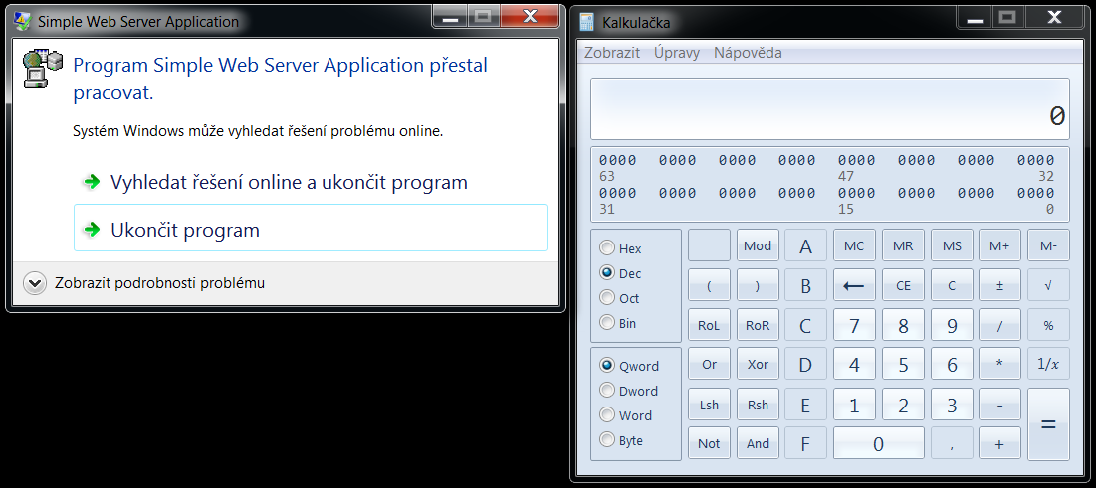Screen dimensions: 1096x488
Task: Click the Kalkulačka title bar icon
Action: click(x=587, y=22)
